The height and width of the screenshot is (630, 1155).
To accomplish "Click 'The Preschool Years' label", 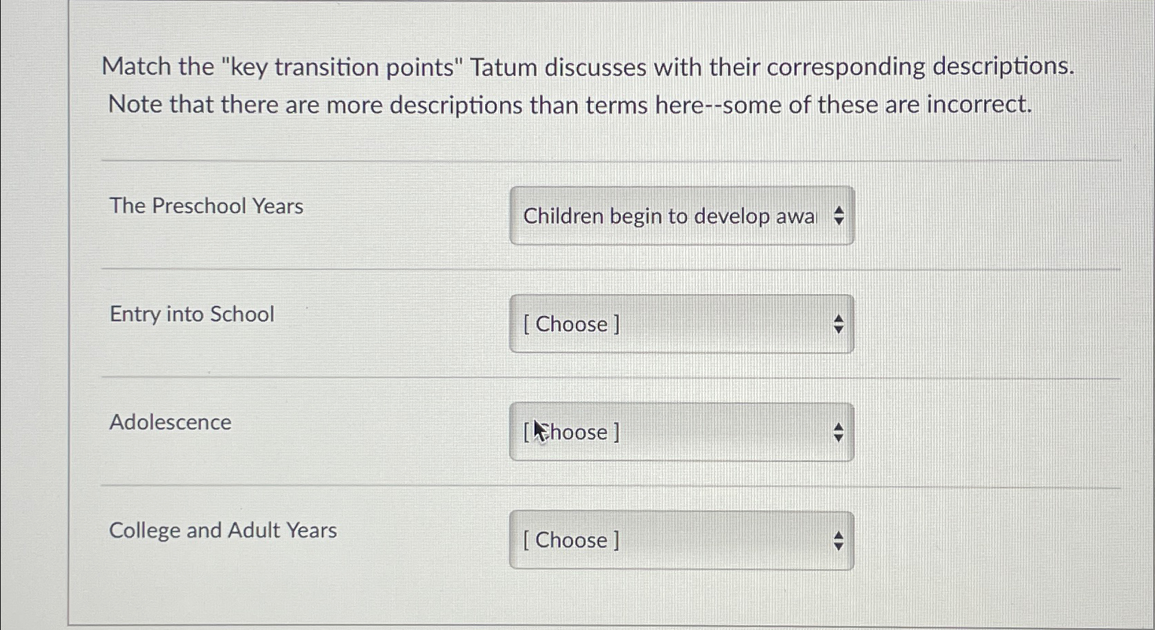I will (207, 206).
